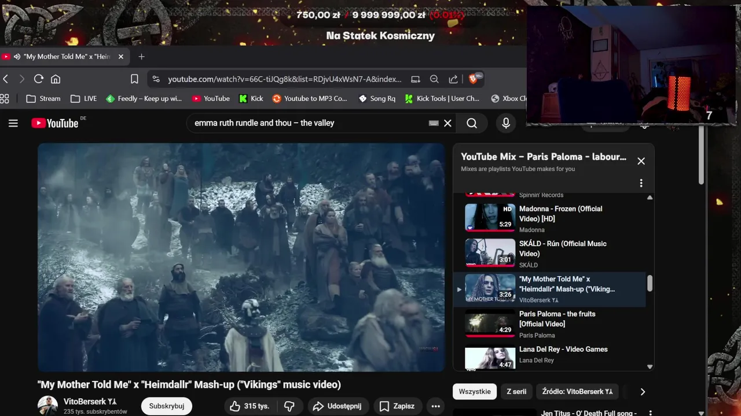This screenshot has width=741, height=416.
Task: Click the Vikings video player
Action: pos(241,257)
